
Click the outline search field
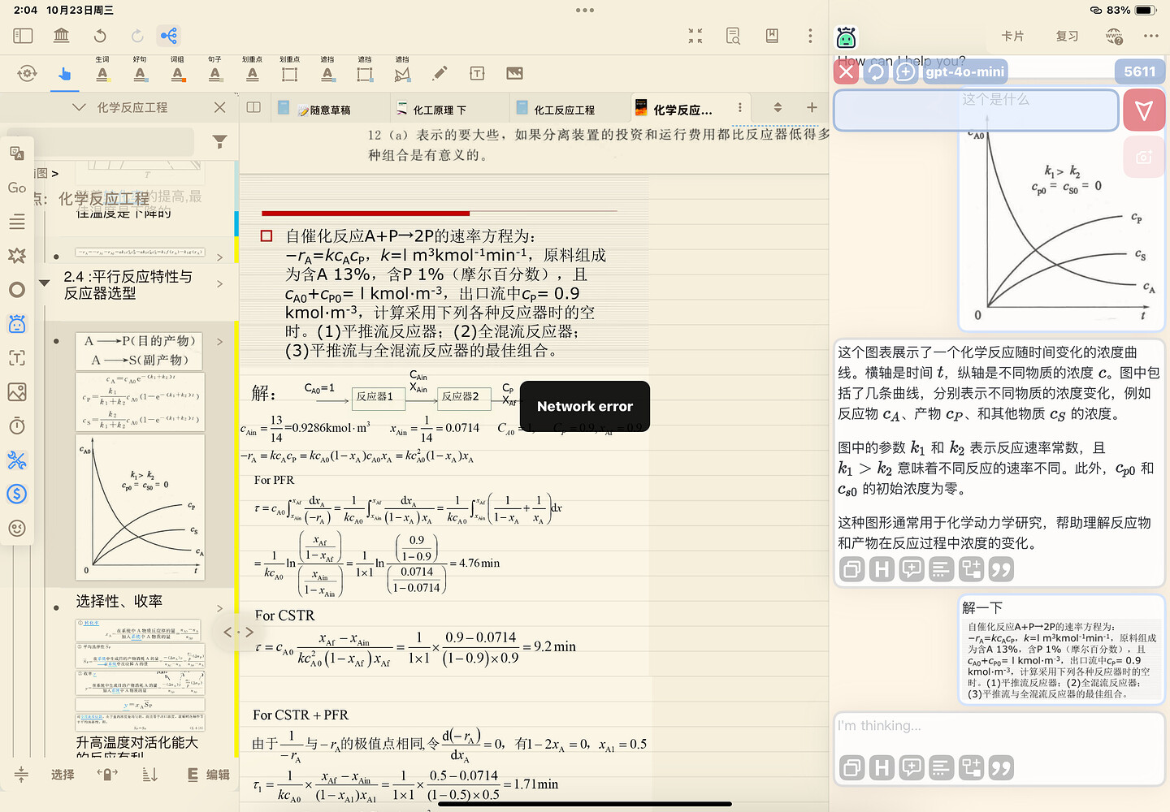(114, 142)
